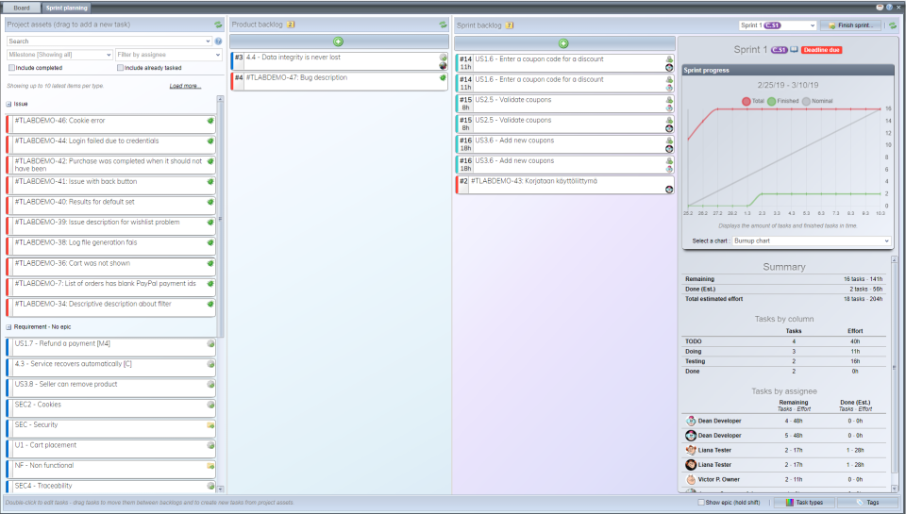
Task: Select TLABDEMO-42 Purchase was completed issue
Action: 111,165
